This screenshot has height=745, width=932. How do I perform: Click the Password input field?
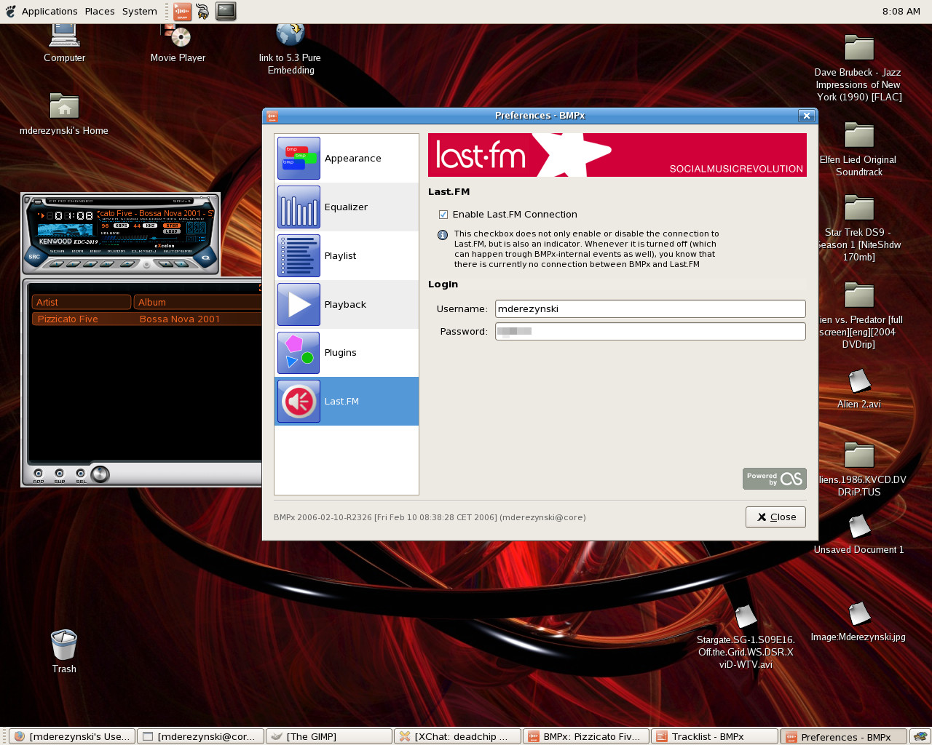(x=649, y=332)
